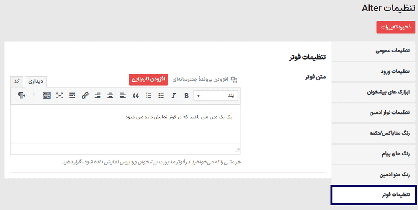The height and width of the screenshot is (210, 418).
Task: Insert a link with chain icon
Action: click(x=85, y=96)
